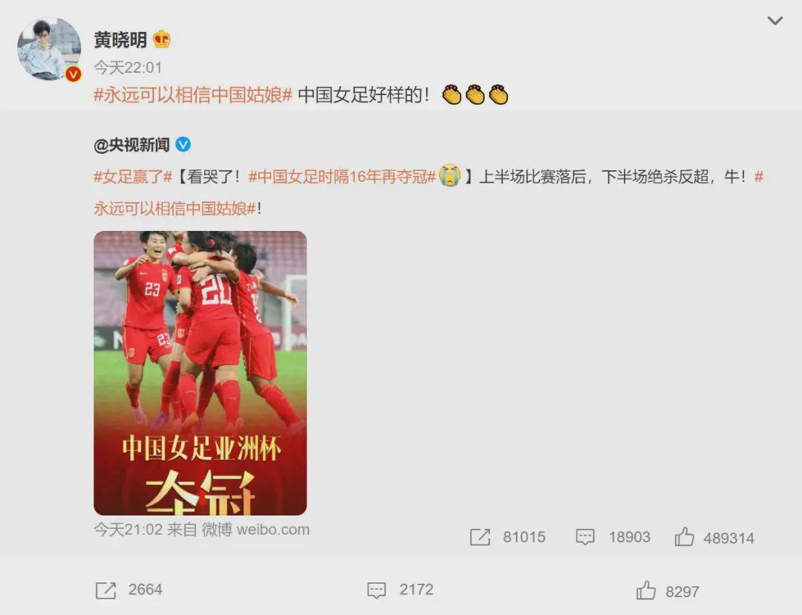Like the post using thumbs-up 8297
The height and width of the screenshot is (615, 802).
click(646, 590)
